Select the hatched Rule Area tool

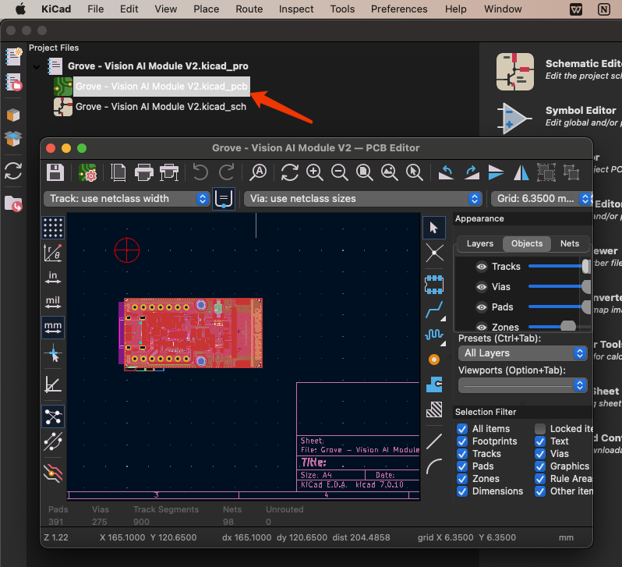coord(434,409)
